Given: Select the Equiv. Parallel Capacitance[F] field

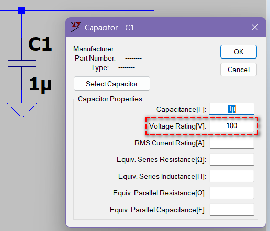Looking at the screenshot, I should pos(232,210).
